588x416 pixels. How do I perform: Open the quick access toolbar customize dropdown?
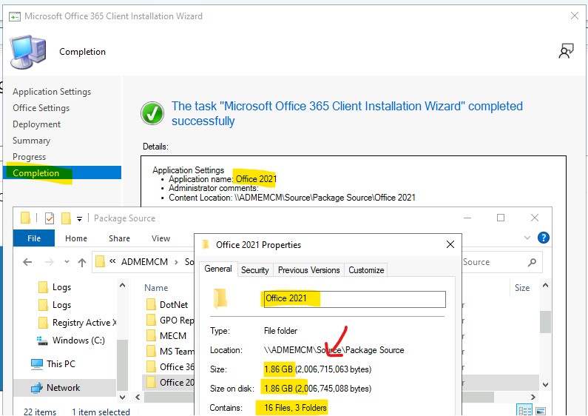pyautogui.click(x=79, y=218)
